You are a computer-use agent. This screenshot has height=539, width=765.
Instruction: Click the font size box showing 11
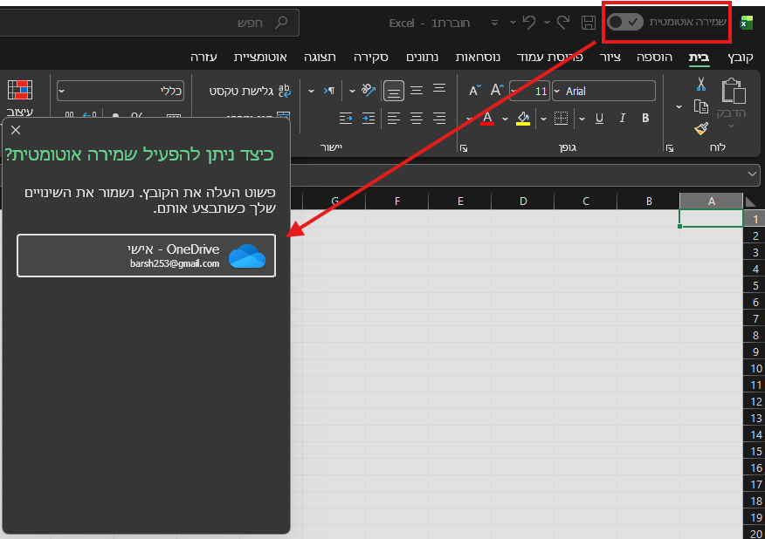pos(529,91)
